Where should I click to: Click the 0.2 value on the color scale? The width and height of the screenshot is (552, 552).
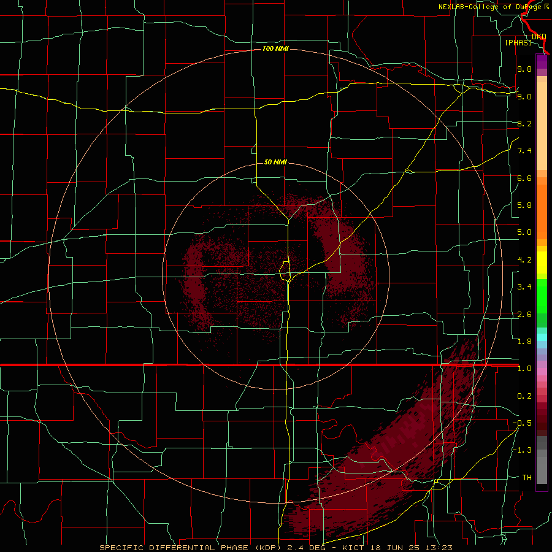(x=524, y=396)
